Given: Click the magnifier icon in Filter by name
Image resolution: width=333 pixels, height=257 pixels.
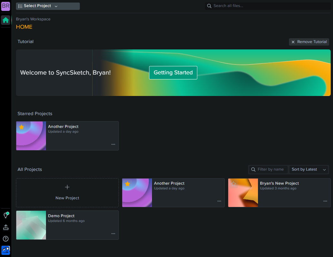Looking at the screenshot, I should coord(253,169).
